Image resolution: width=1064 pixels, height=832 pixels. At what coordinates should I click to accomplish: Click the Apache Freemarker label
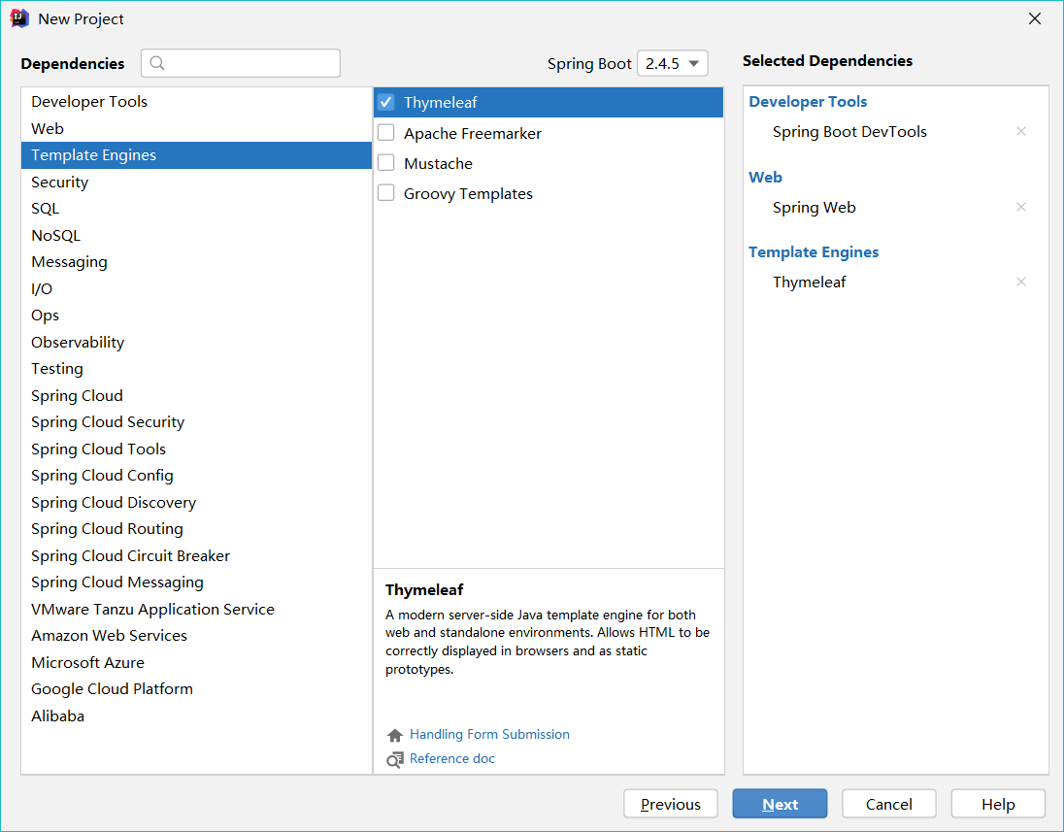[472, 133]
